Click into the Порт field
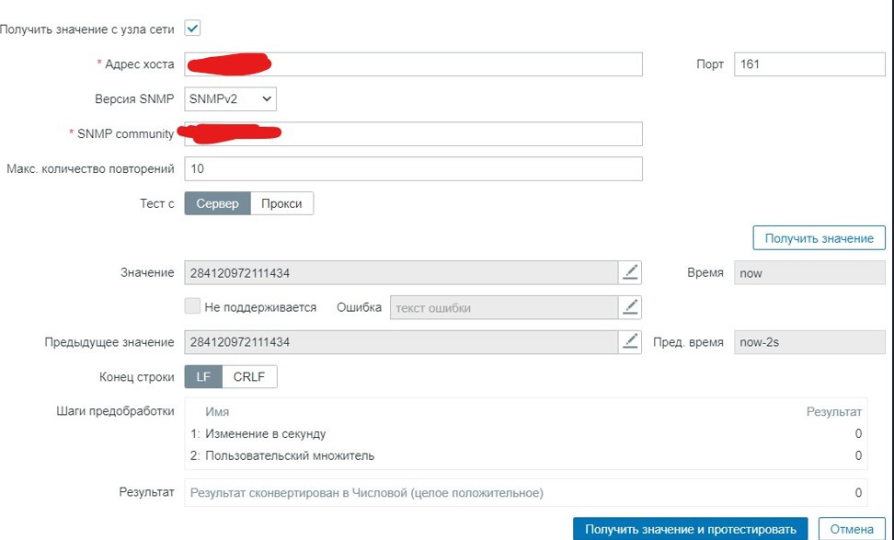 [809, 64]
